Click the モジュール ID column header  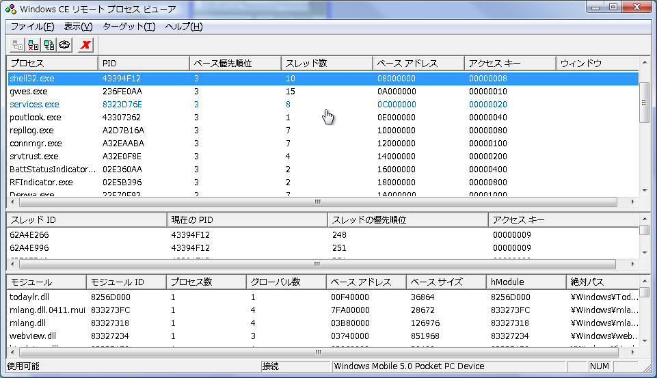pyautogui.click(x=126, y=282)
